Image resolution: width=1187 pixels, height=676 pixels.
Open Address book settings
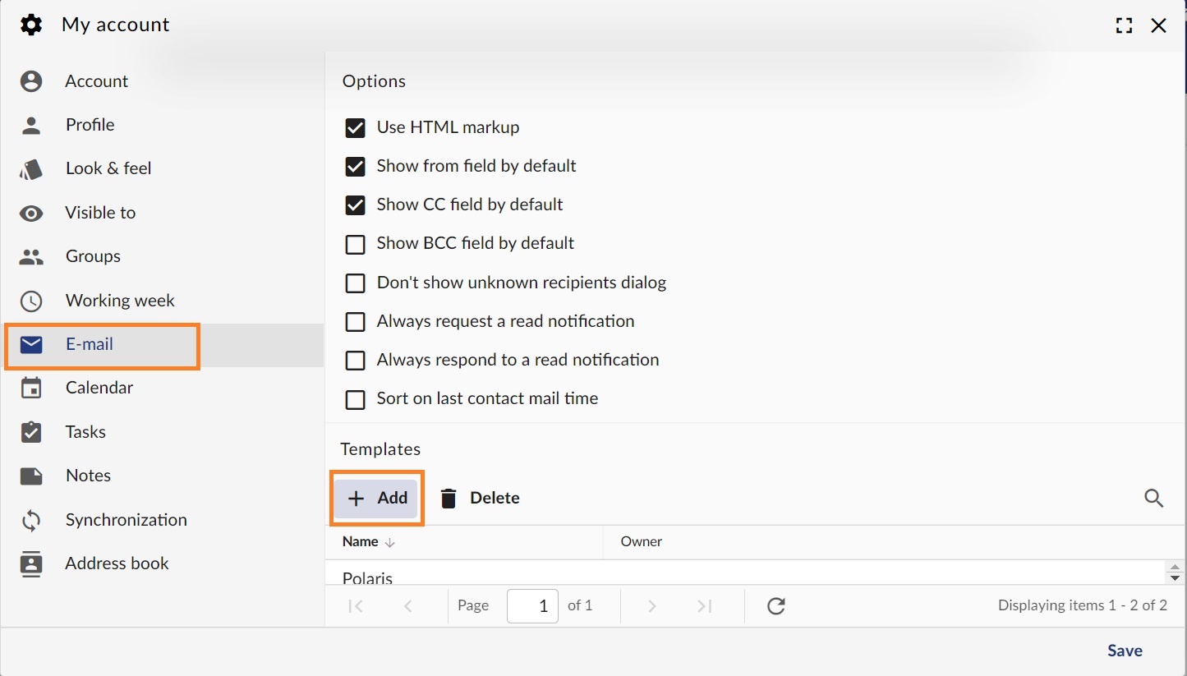click(x=117, y=563)
